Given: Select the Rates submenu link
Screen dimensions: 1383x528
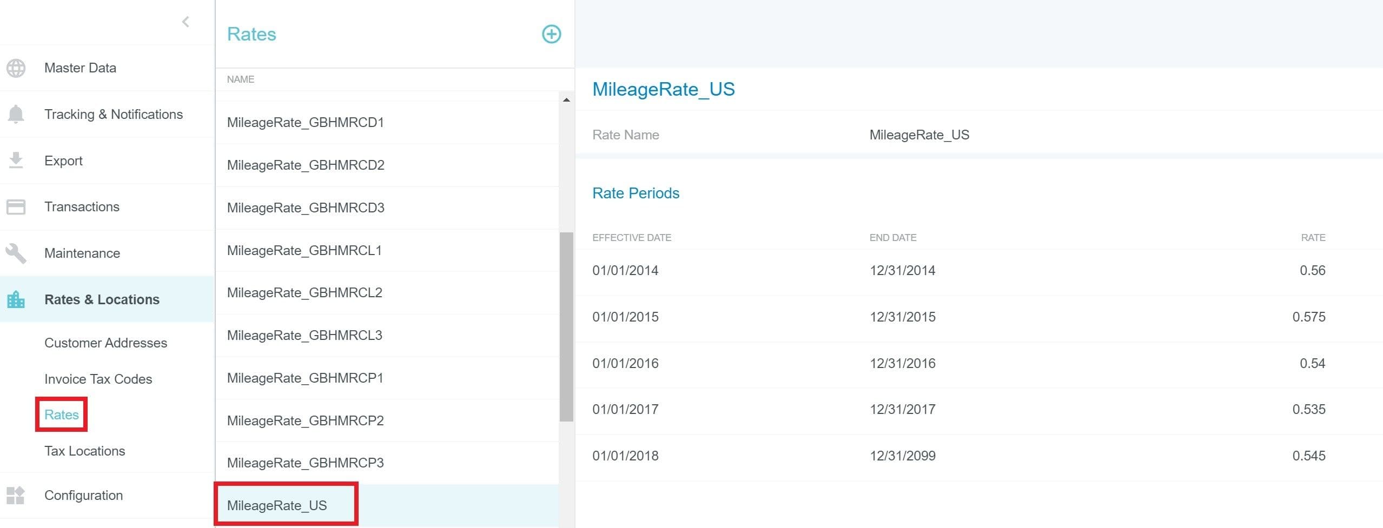Looking at the screenshot, I should pos(62,415).
